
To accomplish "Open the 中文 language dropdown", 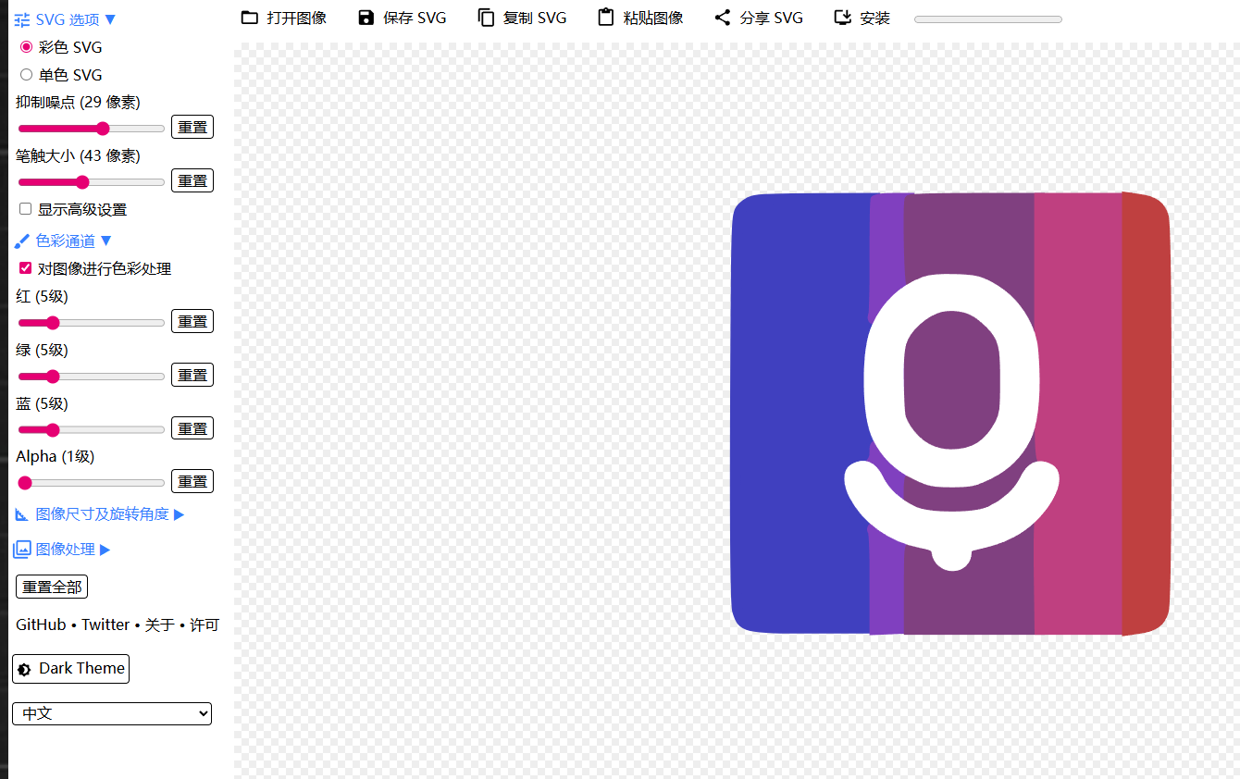I will click(x=112, y=713).
